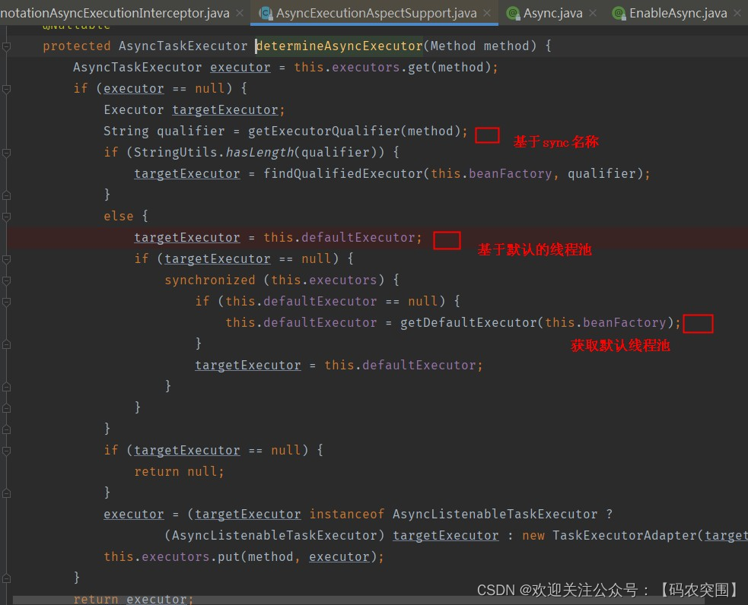The height and width of the screenshot is (605, 748).
Task: Collapse the 'if (targetExecutor == null) {' fold after this.defaultExecutor
Action: 6,258
